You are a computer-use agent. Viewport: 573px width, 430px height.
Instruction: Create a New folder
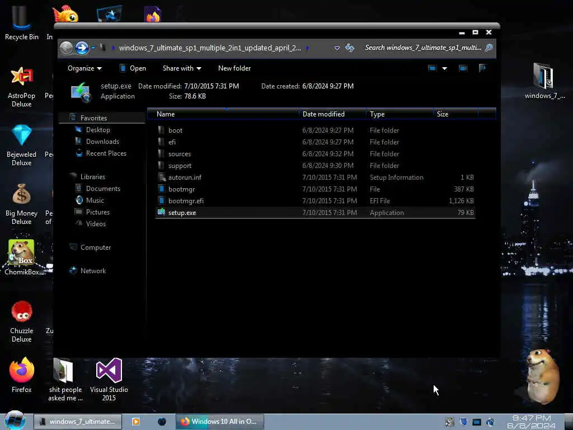click(x=234, y=68)
